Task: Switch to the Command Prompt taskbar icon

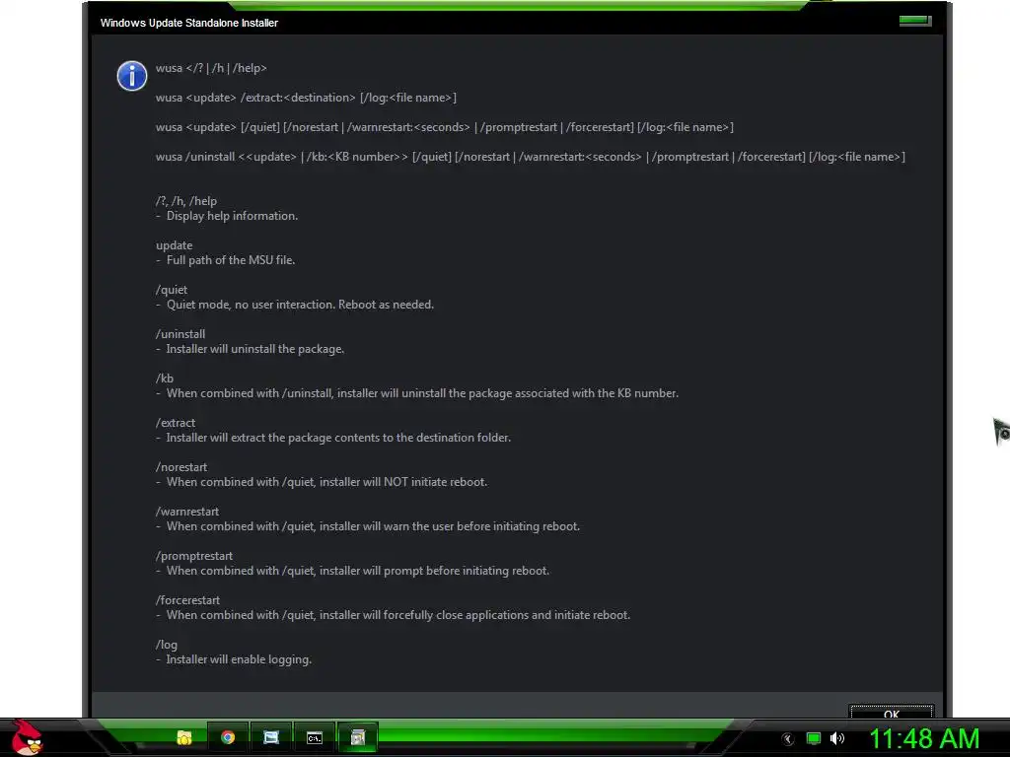Action: pyautogui.click(x=315, y=737)
